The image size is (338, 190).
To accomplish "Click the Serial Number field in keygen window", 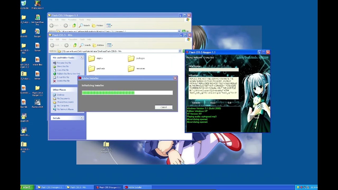I will click(214, 70).
